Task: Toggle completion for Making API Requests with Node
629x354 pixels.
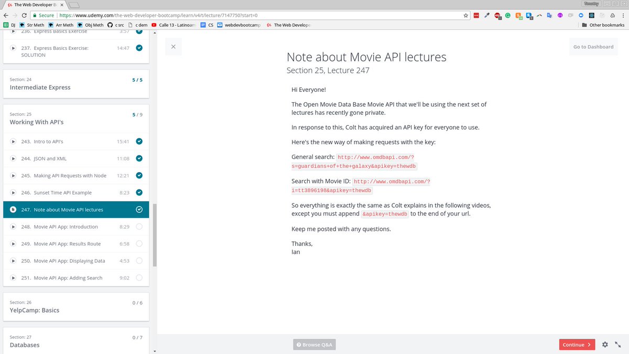Action: coord(139,175)
